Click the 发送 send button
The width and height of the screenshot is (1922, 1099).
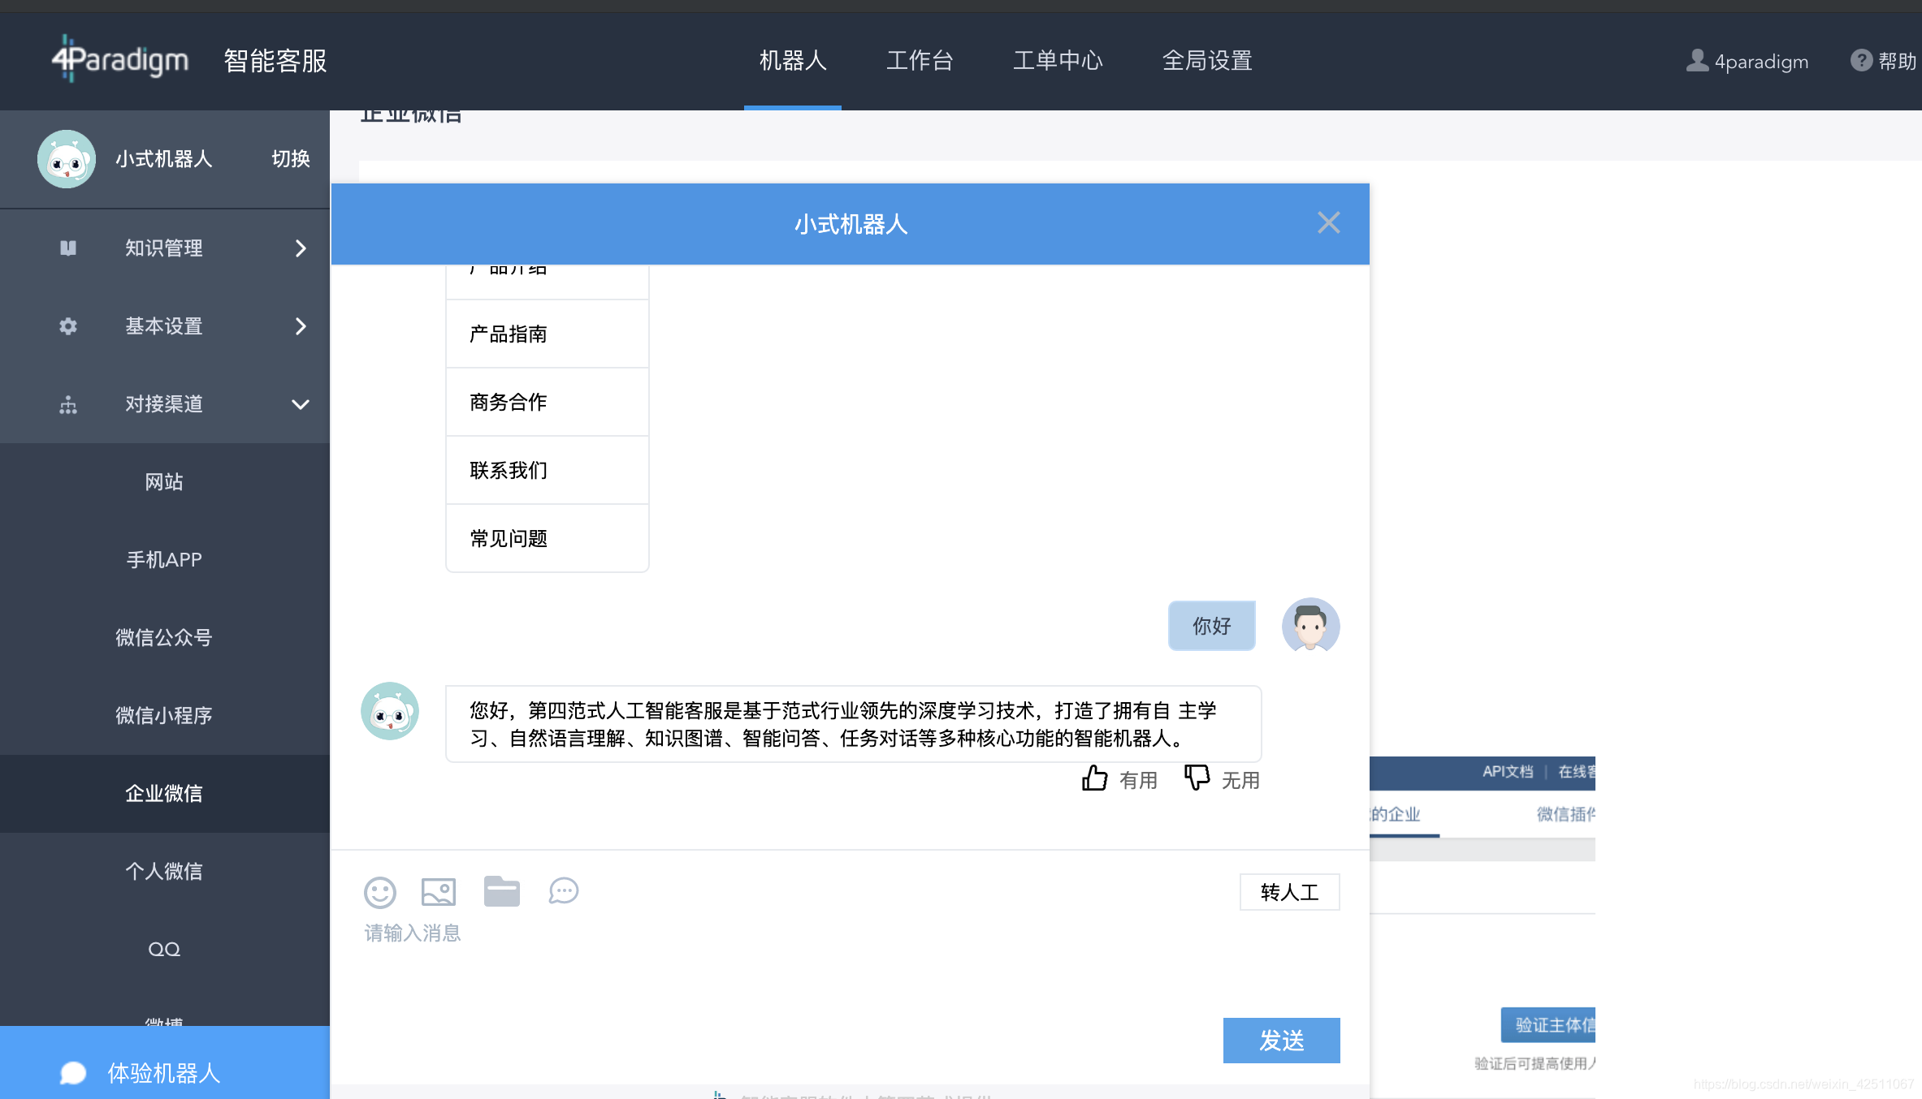(x=1281, y=1040)
